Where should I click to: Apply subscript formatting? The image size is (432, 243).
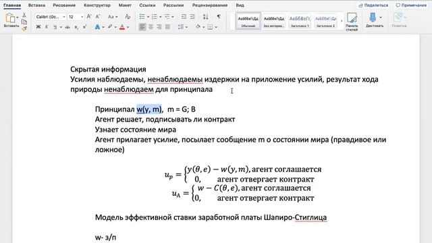[x=76, y=27]
